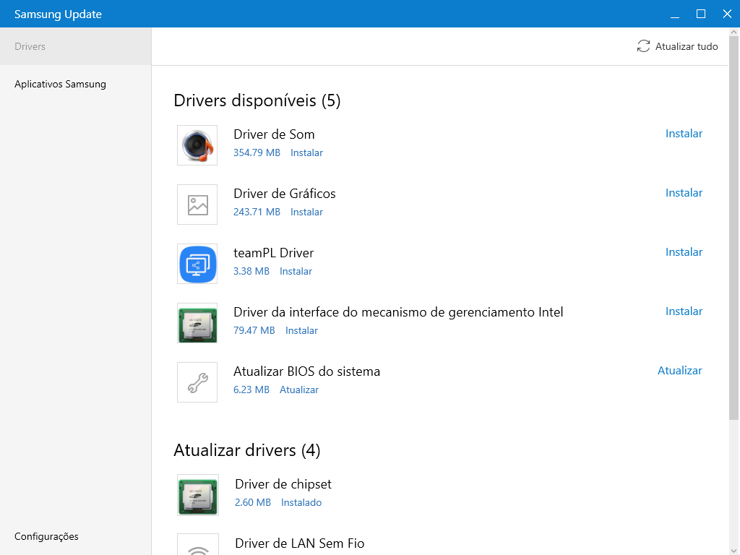Install Driver de Gráficos via right Instalar link
The image size is (740, 555).
pyautogui.click(x=684, y=193)
